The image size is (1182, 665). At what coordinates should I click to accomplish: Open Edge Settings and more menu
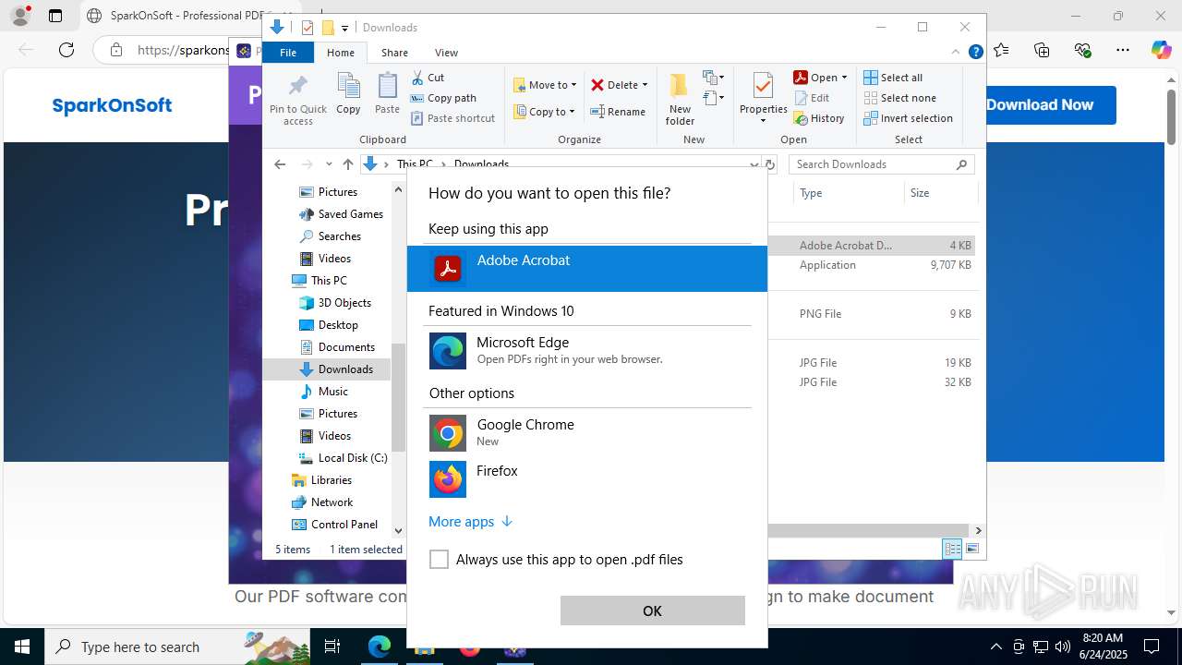(1122, 50)
